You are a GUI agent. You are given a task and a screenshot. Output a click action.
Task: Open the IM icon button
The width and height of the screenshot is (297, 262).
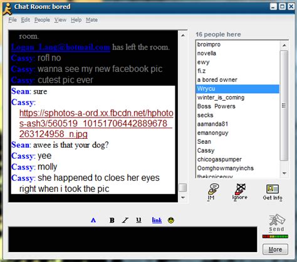(213, 192)
